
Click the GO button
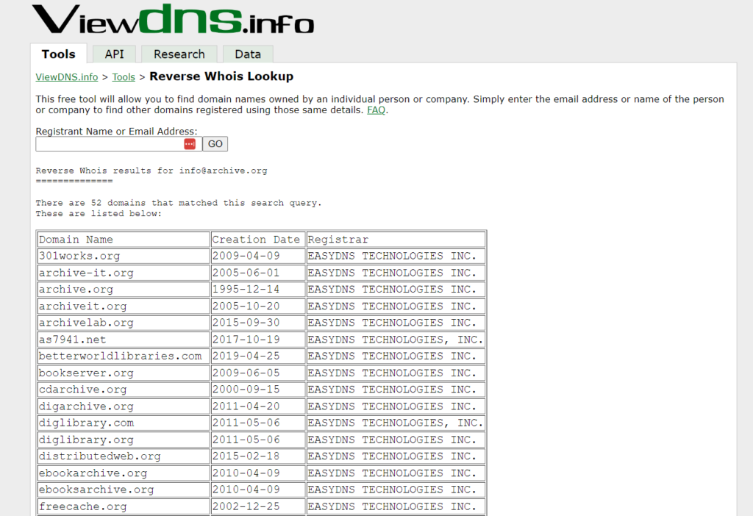pos(215,144)
